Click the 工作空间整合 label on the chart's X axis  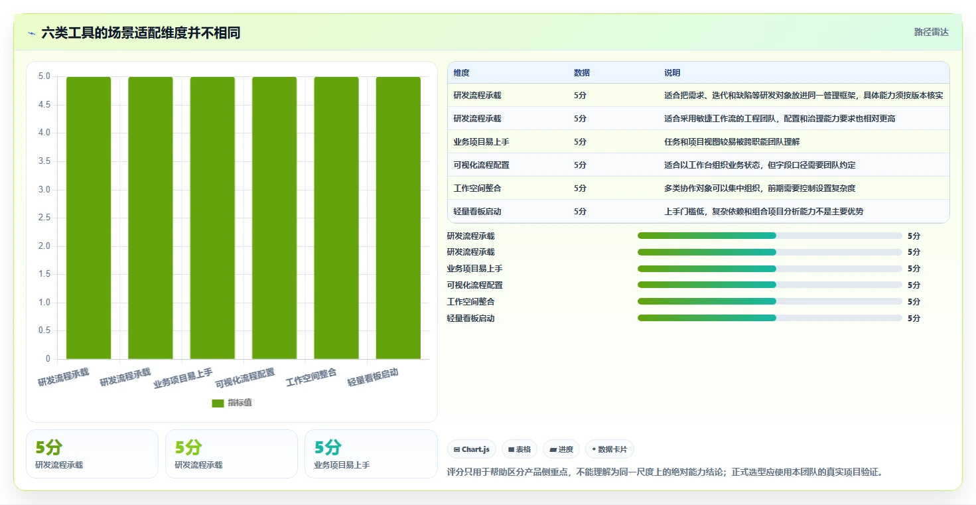[x=311, y=378]
